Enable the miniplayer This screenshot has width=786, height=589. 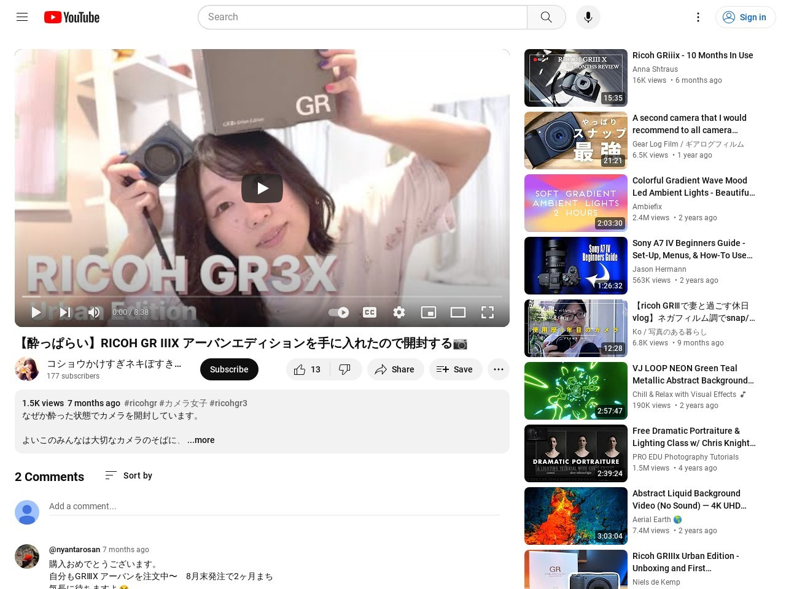pyautogui.click(x=429, y=312)
